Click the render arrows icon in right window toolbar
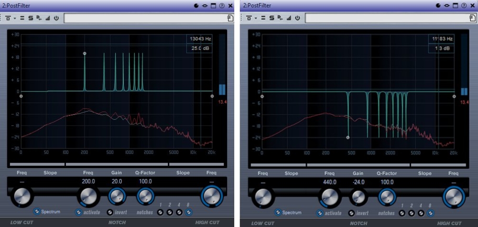This screenshot has height=227, width=478. click(281, 18)
